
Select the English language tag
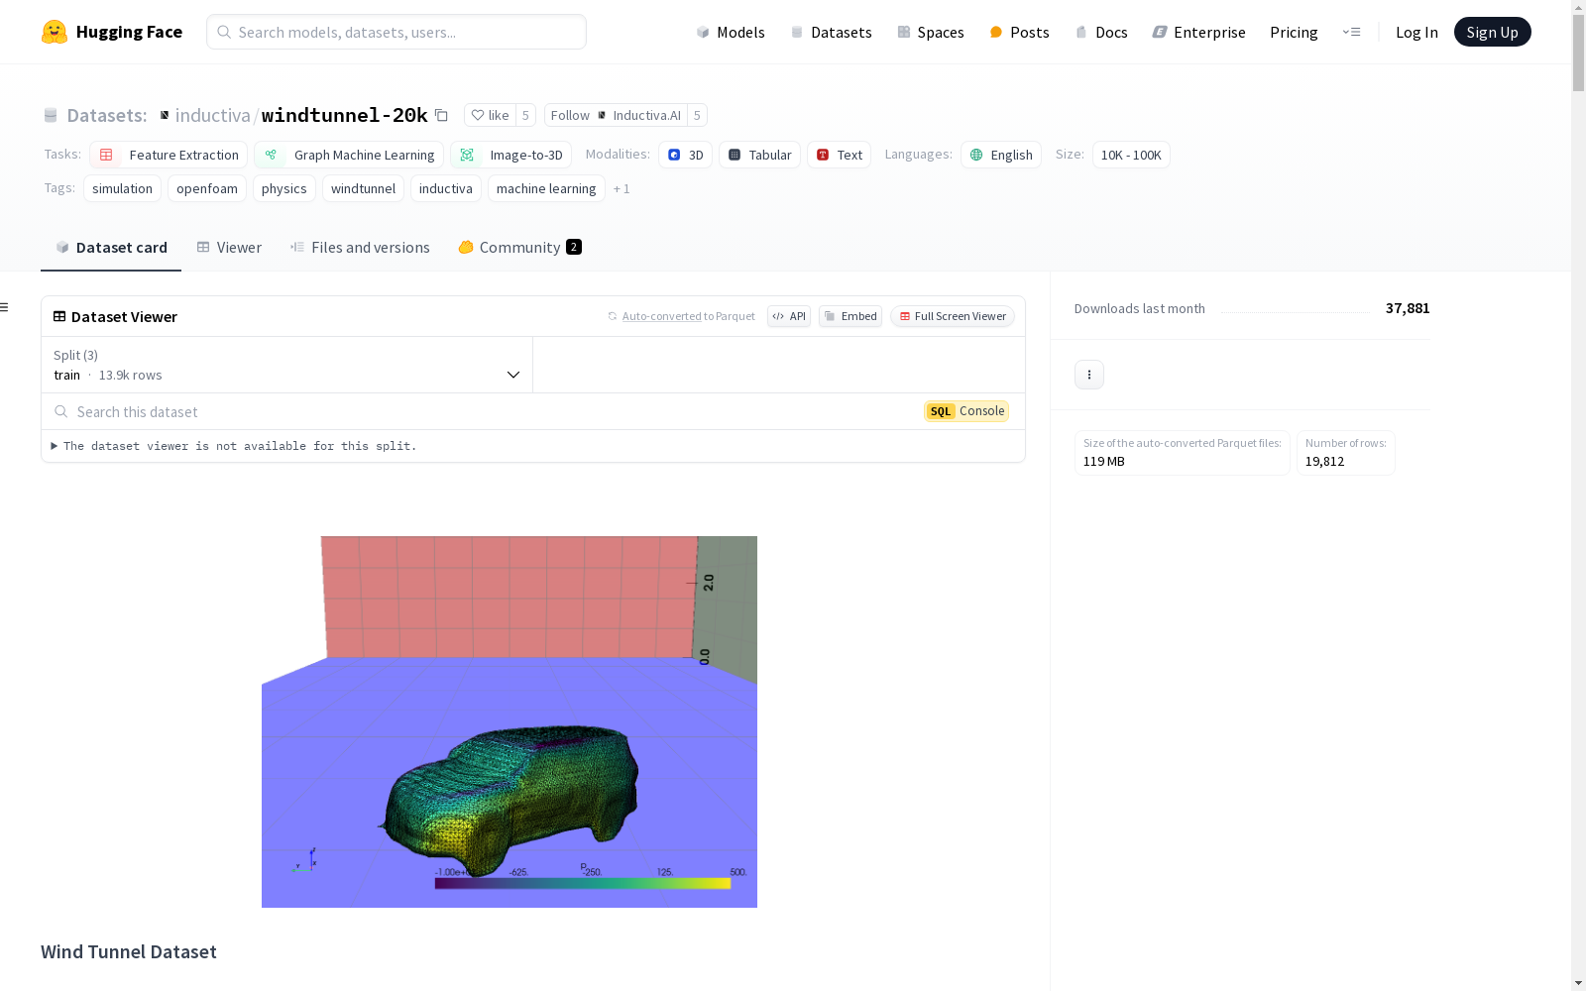[x=1001, y=155]
